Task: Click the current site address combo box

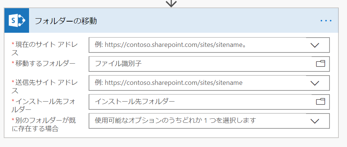Action: click(x=209, y=45)
